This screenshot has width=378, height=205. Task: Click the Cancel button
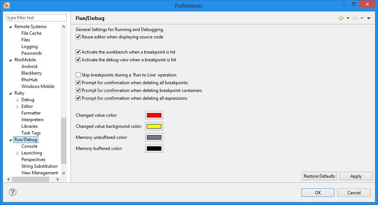(x=354, y=193)
